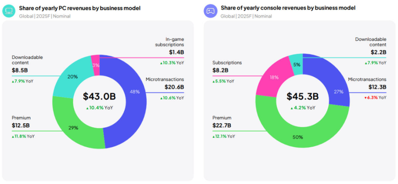
Task: Pick the PC in-game subscriptions 3% pink slice
Action: coord(95,65)
